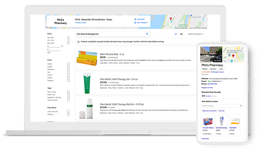Click the View Map link
This screenshot has width=273, height=158.
coord(141,19)
